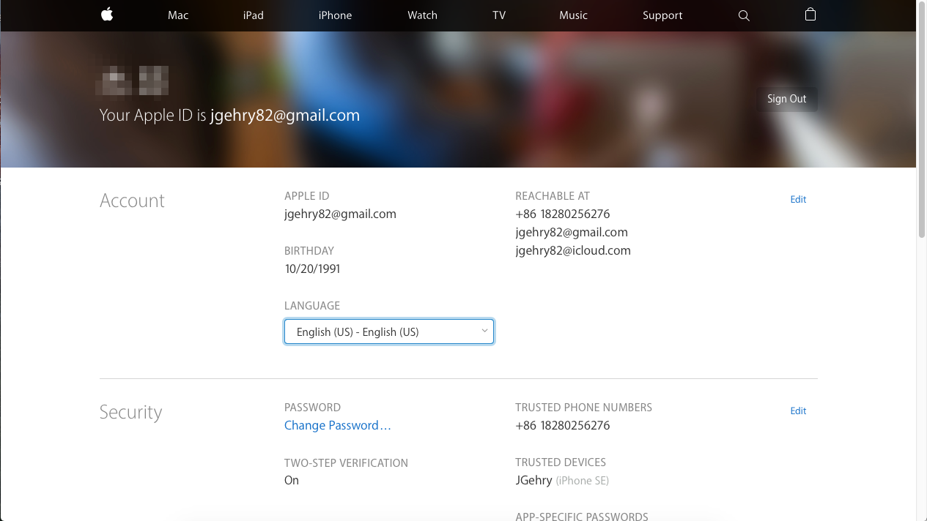Open the search magnifier icon
Screen dimensions: 927x521
[x=744, y=15]
